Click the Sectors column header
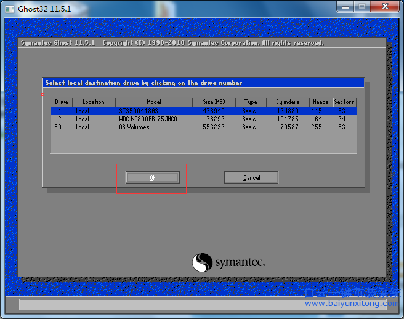 coord(344,102)
